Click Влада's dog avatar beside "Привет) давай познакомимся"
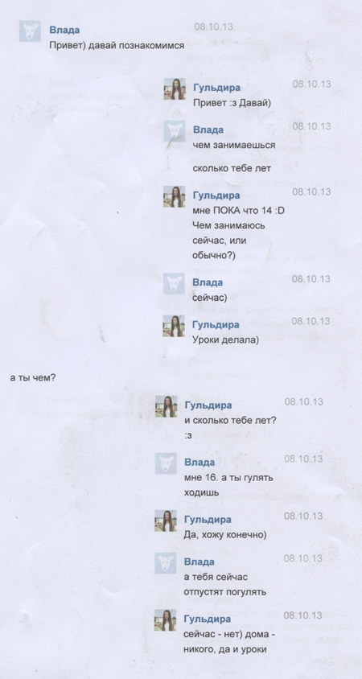 tap(30, 31)
